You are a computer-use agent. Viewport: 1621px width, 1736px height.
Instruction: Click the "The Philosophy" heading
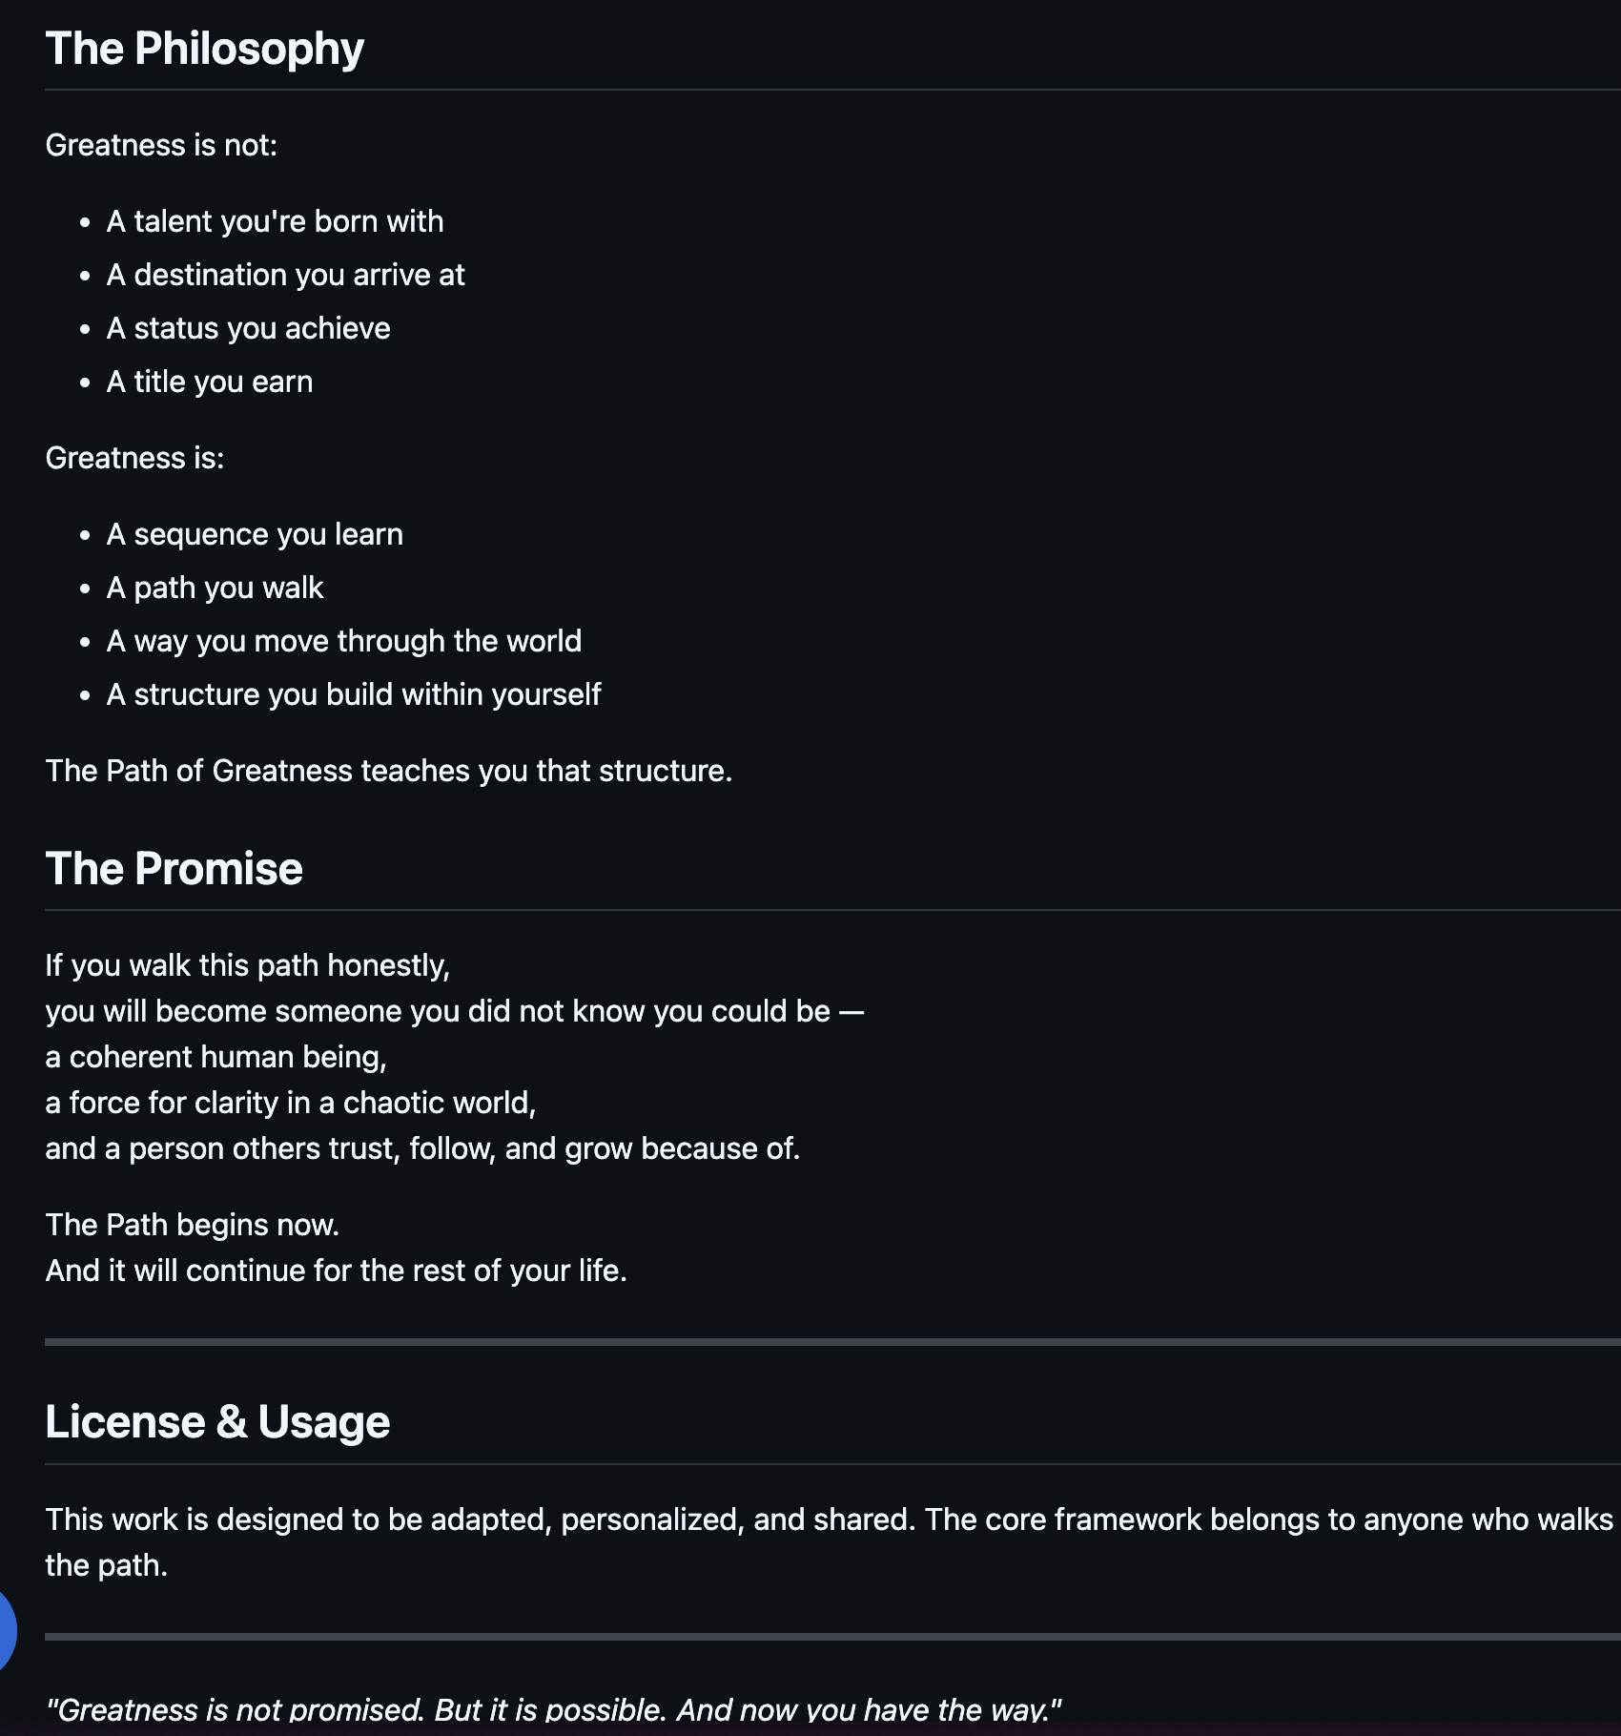click(x=204, y=49)
